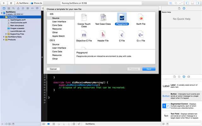Click the Cancel button
The height and width of the screenshot is (126, 202).
click(53, 69)
